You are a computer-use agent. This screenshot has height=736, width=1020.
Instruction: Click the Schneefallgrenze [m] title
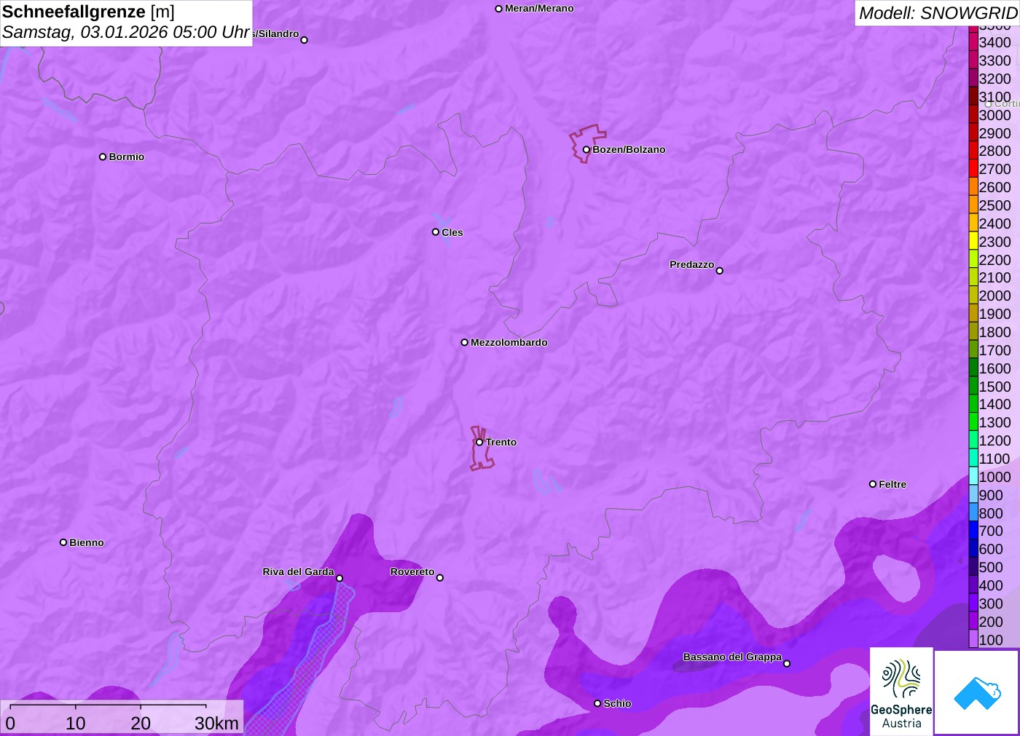[x=88, y=12]
